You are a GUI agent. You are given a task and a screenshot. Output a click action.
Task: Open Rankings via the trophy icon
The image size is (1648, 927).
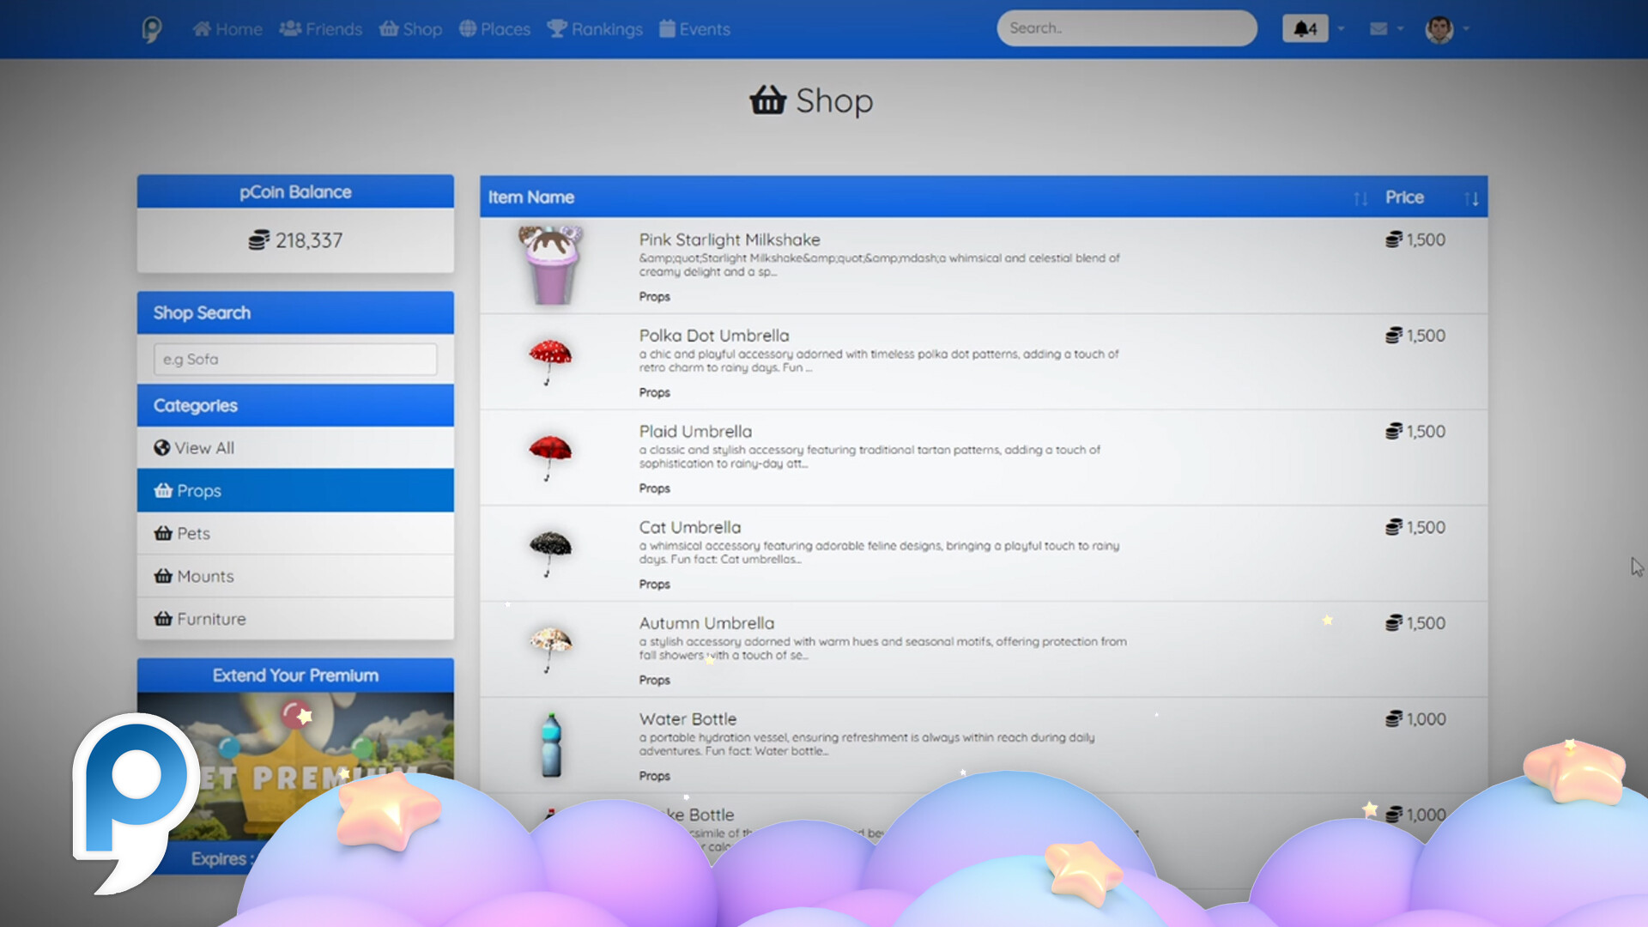coord(558,27)
